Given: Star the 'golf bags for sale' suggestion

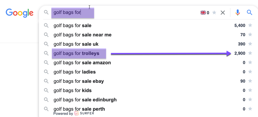Looking at the screenshot, I should [x=250, y=25].
